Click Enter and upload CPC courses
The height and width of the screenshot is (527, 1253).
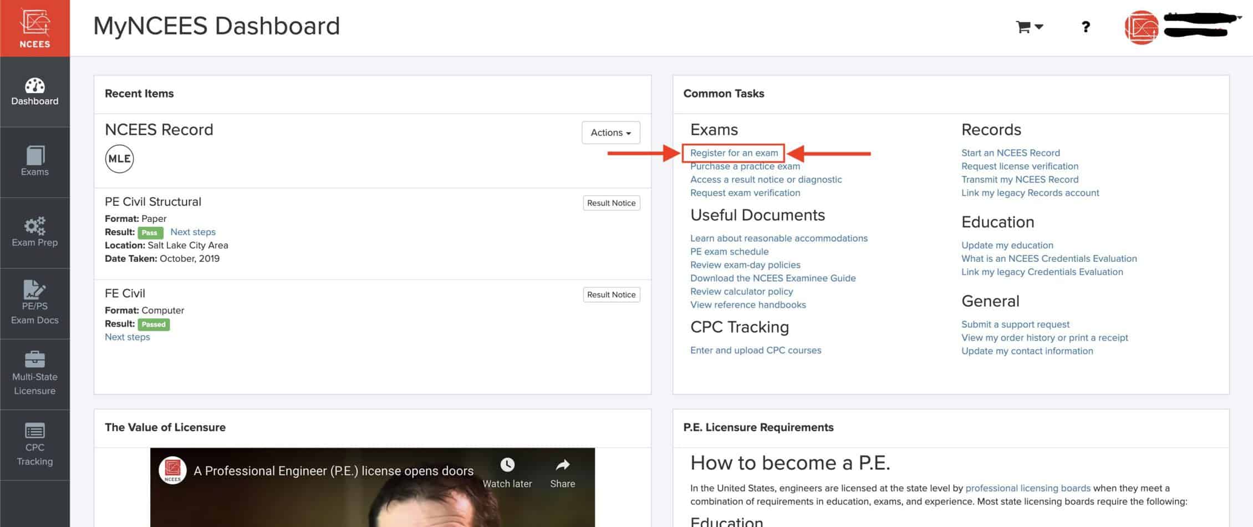pyautogui.click(x=756, y=350)
